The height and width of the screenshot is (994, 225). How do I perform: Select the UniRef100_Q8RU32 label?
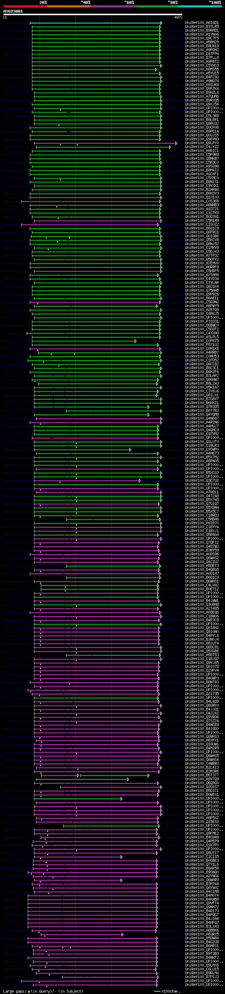(202, 123)
